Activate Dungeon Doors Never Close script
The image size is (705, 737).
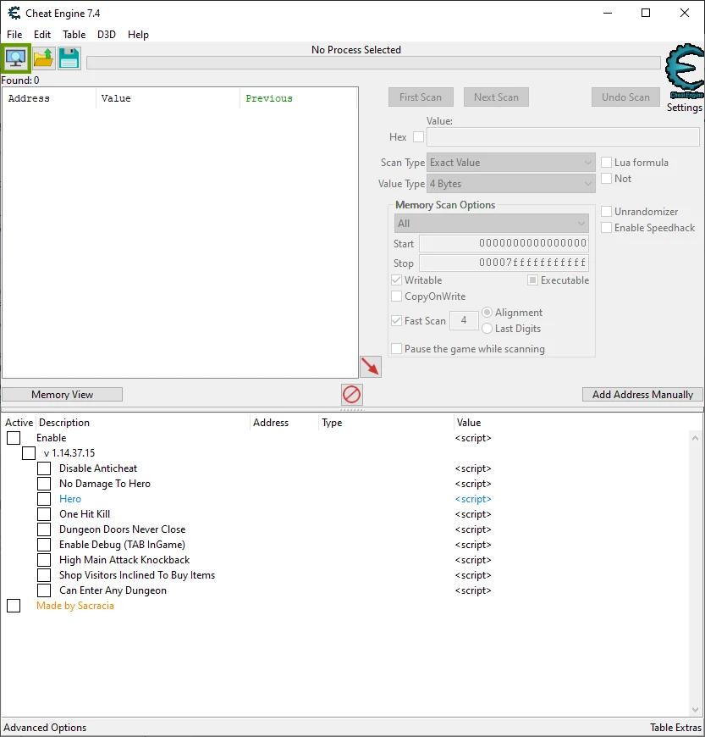(x=44, y=529)
